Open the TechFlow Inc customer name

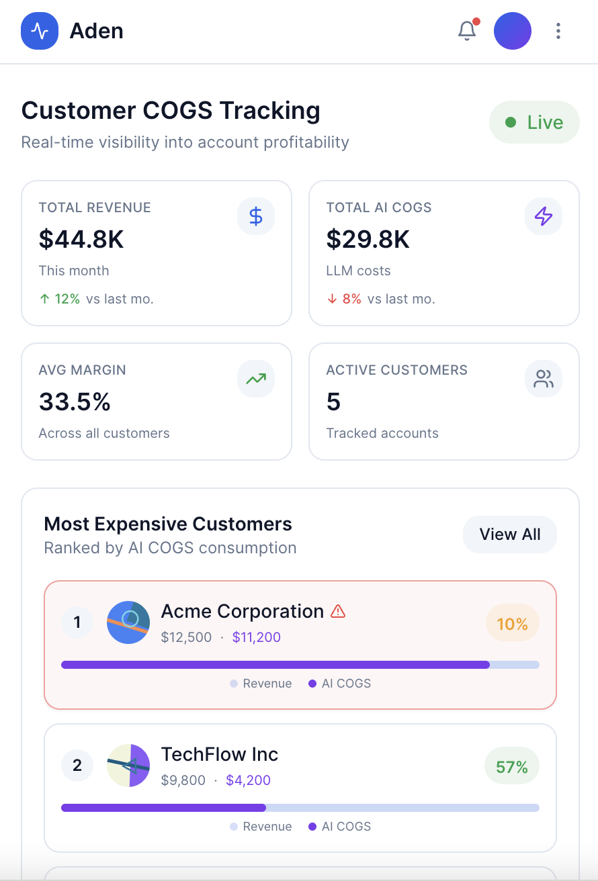pyautogui.click(x=220, y=754)
